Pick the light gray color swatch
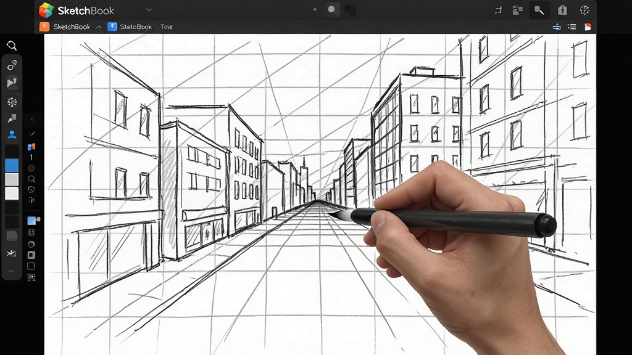 tap(12, 179)
